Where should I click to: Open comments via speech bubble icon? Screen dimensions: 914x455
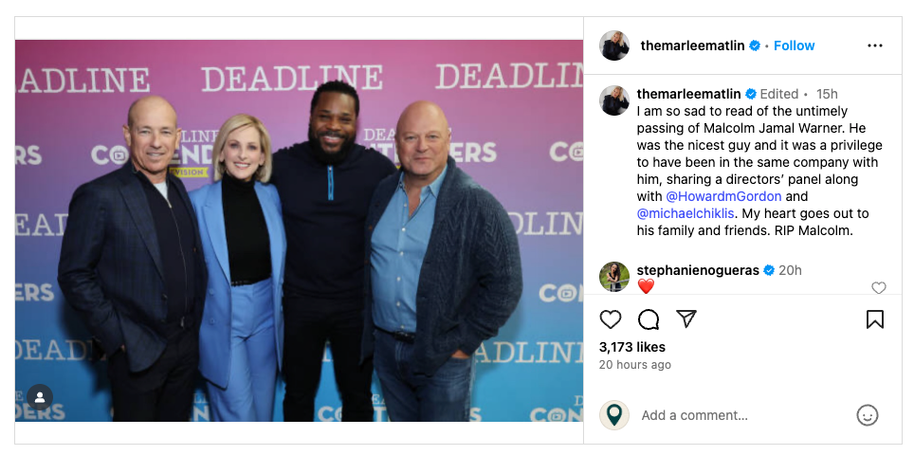649,319
